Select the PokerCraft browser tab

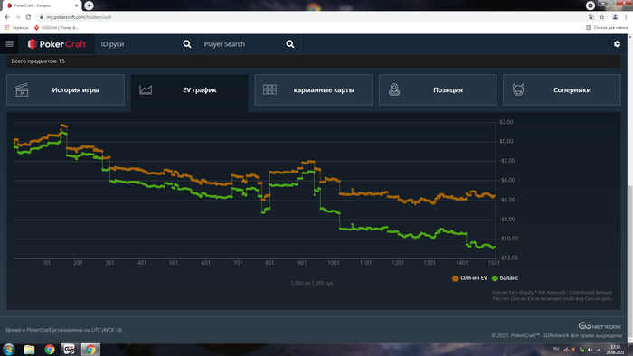point(41,5)
